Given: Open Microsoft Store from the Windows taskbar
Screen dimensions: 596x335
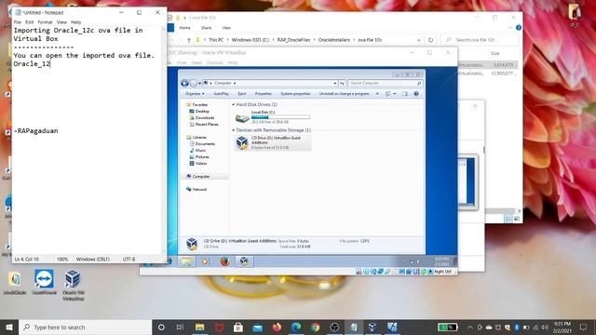Looking at the screenshot, I should click(238, 327).
